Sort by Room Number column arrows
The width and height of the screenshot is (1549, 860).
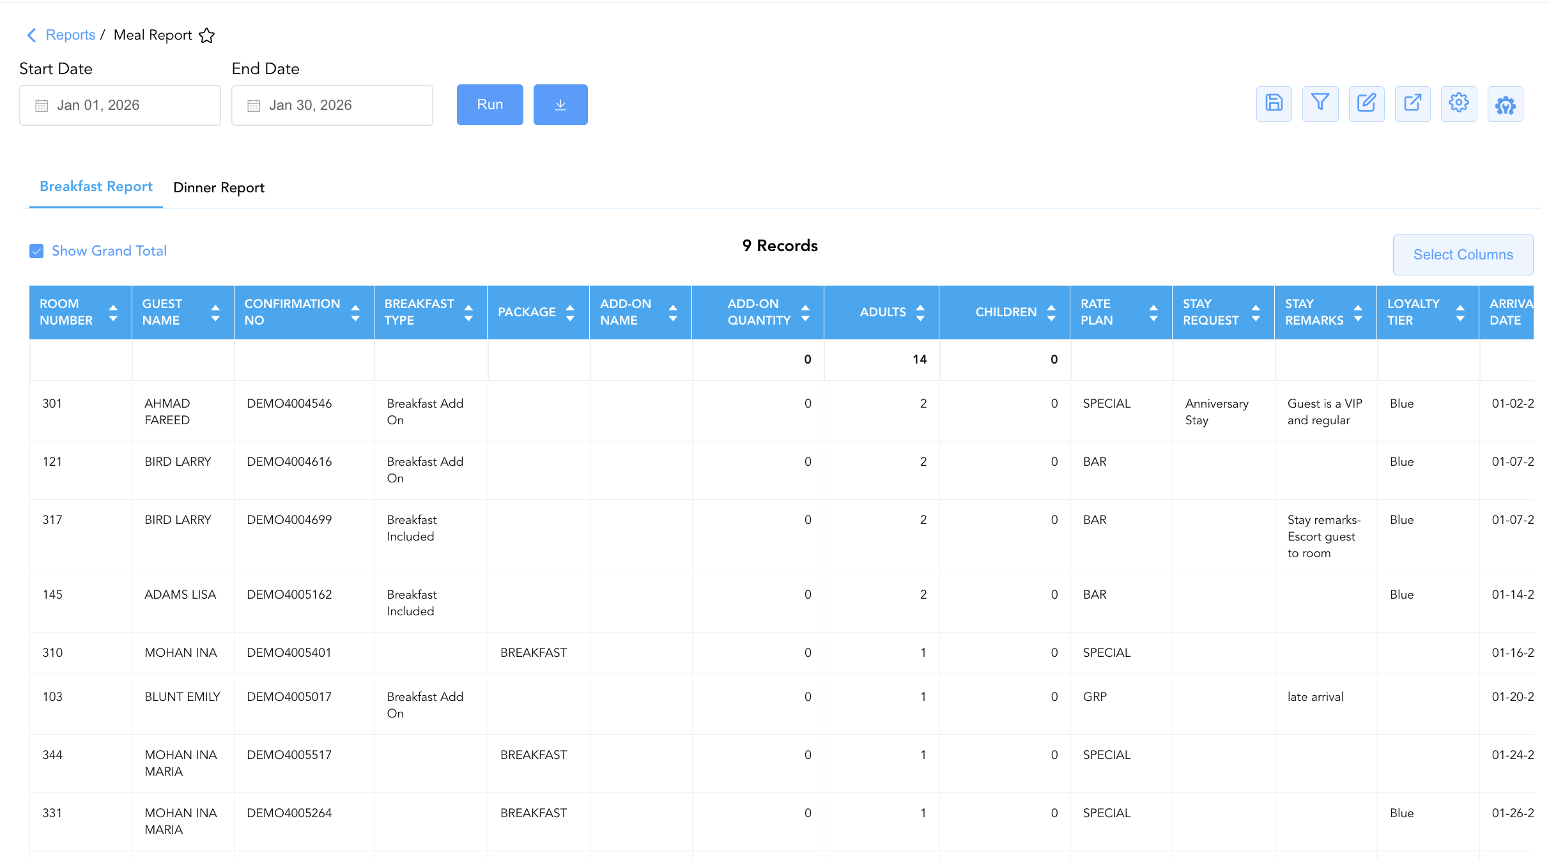pos(113,312)
